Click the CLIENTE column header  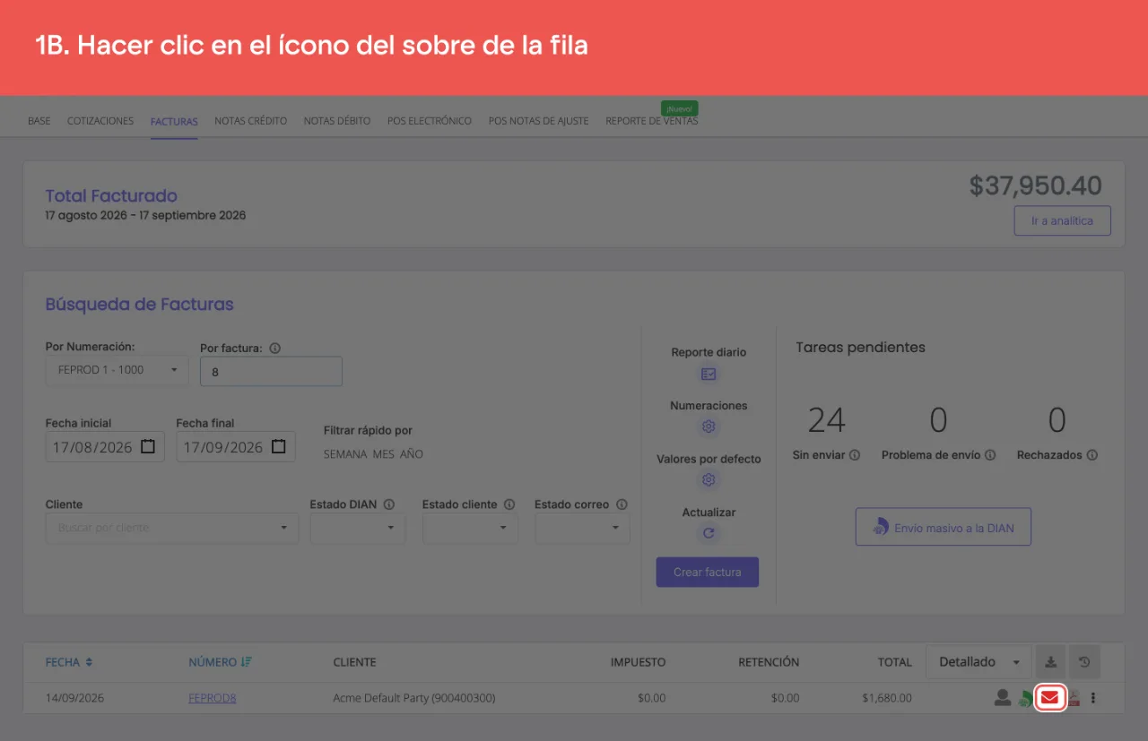(354, 662)
